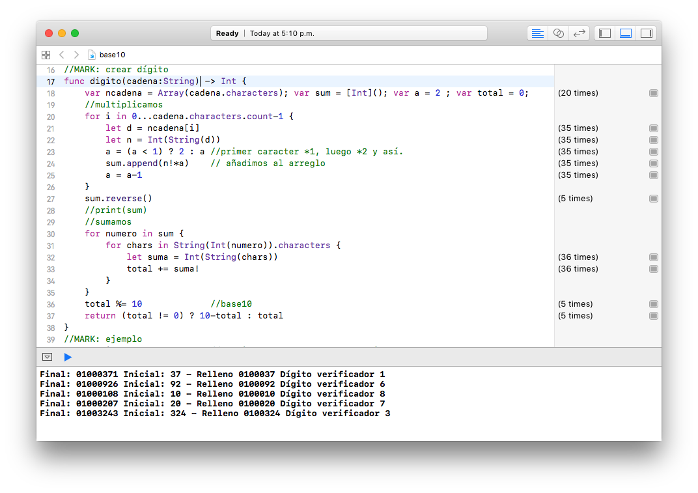The height and width of the screenshot is (493, 698).
Task: Go forward in file history
Action: (x=77, y=55)
